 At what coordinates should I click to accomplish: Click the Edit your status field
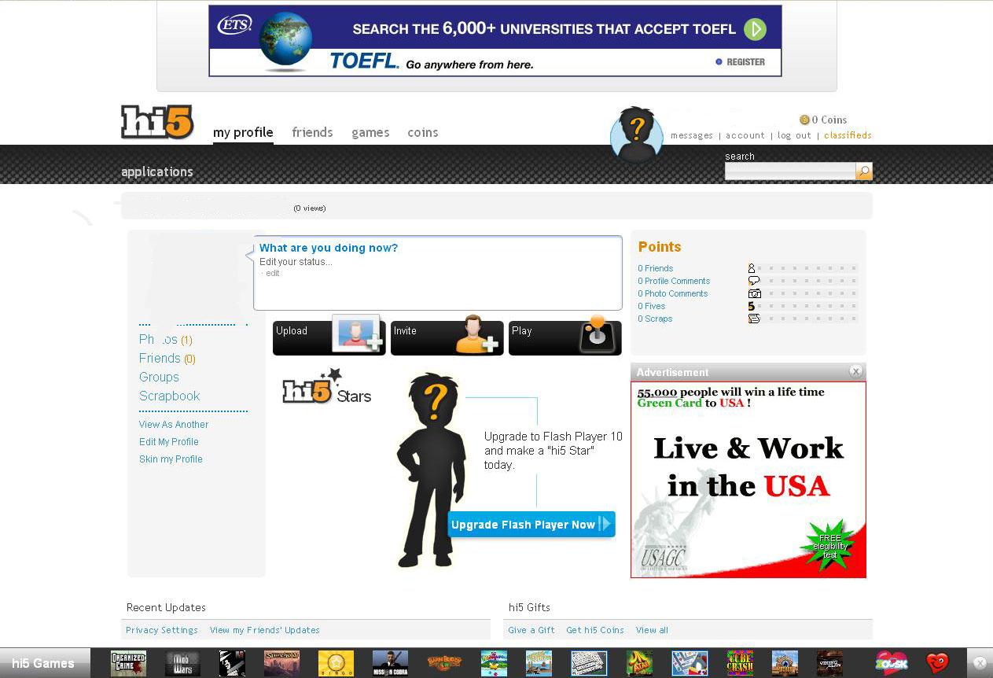click(x=296, y=262)
